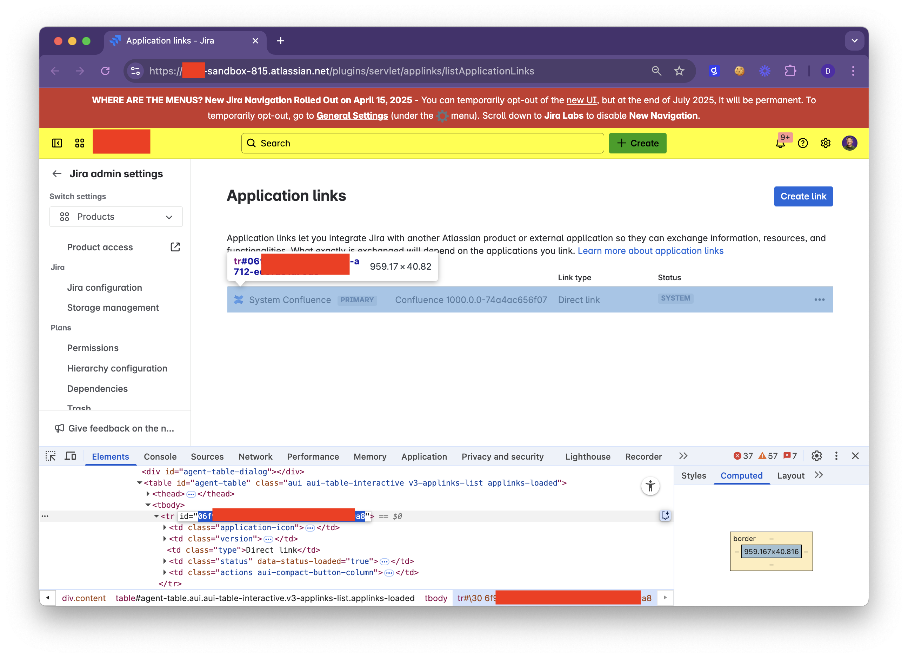Collapse the sidebar using the panel icon
The image size is (908, 658).
click(57, 143)
